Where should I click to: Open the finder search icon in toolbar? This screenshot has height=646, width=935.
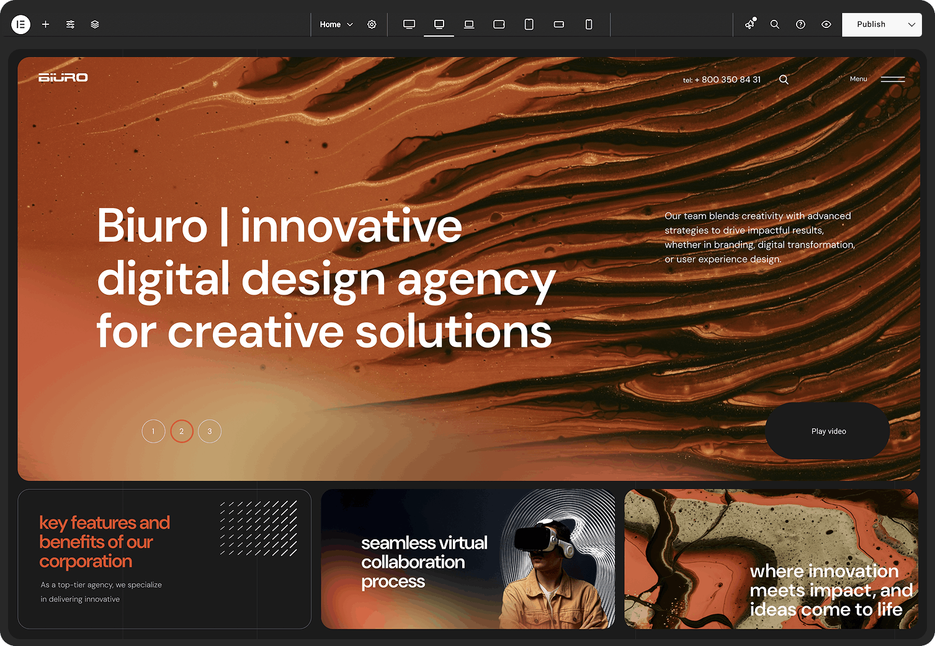click(775, 24)
